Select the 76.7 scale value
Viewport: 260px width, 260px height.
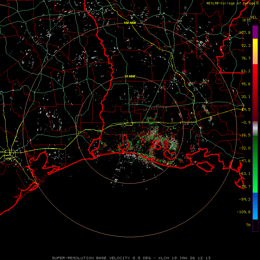(x=246, y=58)
